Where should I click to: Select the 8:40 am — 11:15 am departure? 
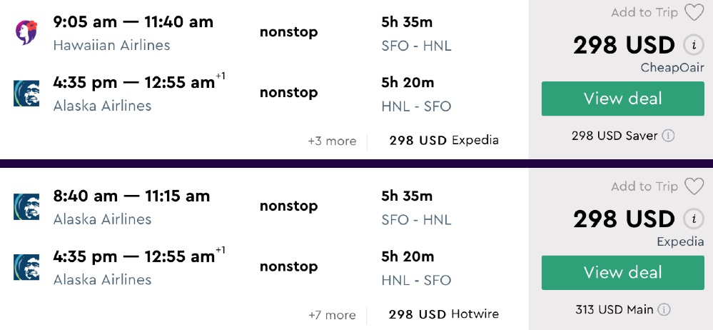[131, 196]
